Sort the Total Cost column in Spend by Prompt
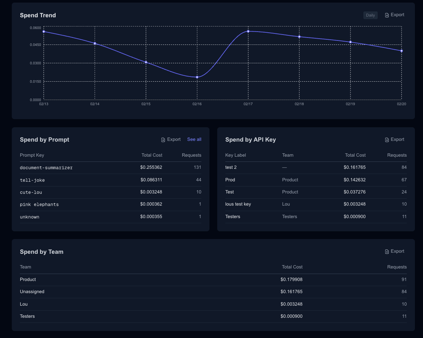423x338 pixels. click(152, 155)
